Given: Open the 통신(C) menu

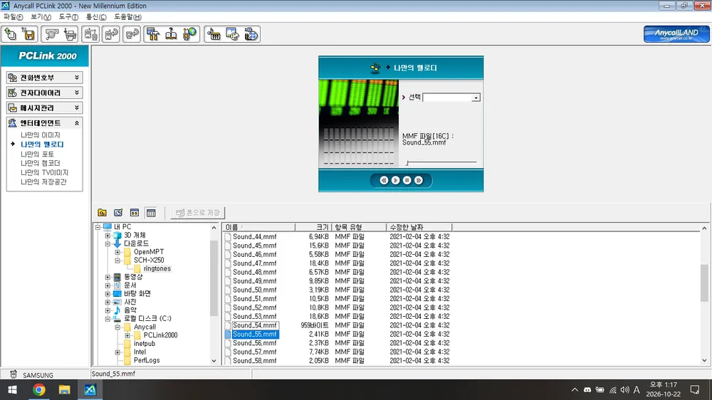Looking at the screenshot, I should [96, 17].
